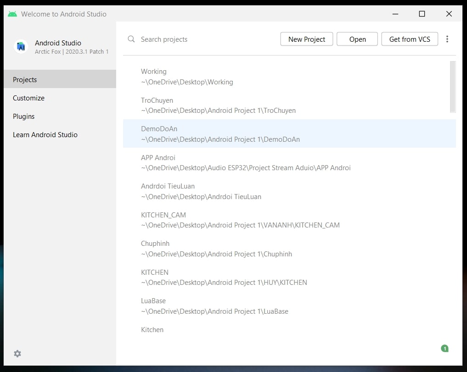
Task: Open the overflow menu with three dots
Action: coord(447,39)
